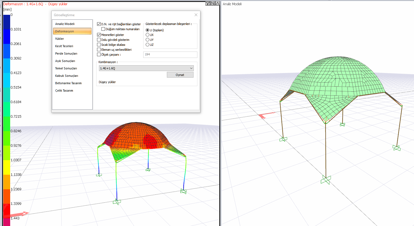Click legend value 0.8246
The image size is (414, 226).
tap(16, 131)
